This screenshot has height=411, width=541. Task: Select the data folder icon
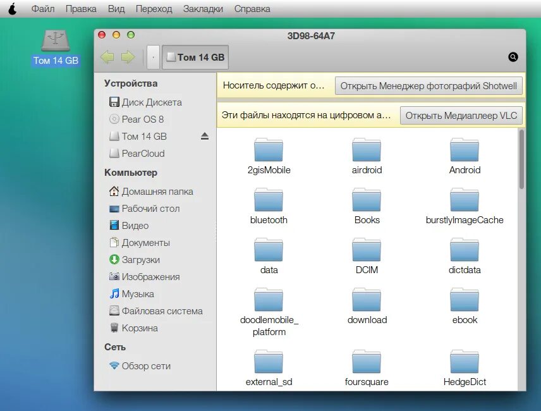[269, 250]
